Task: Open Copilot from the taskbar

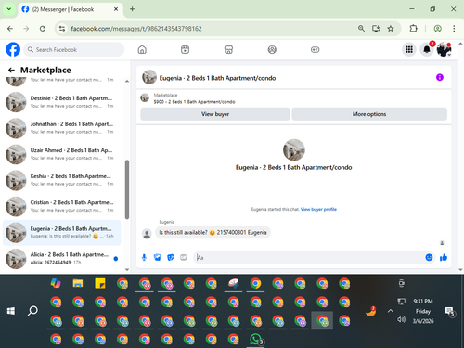Action: coord(56,283)
